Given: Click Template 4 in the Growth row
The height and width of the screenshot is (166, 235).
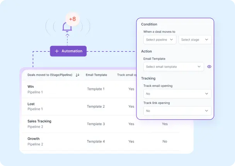Looking at the screenshot, I should tap(96, 141).
